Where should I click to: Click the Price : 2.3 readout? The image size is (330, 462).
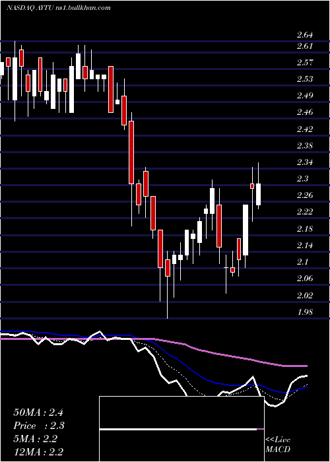[x=39, y=426]
